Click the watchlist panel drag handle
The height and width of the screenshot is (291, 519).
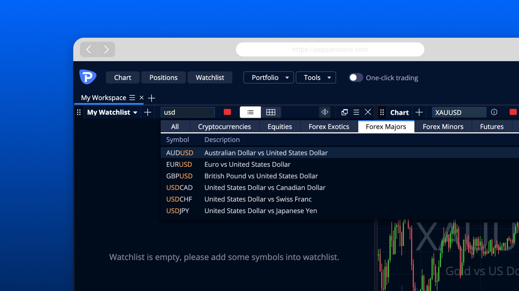(79, 112)
